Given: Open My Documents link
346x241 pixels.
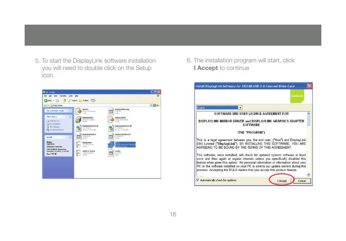Looking at the screenshot, I should (53, 124).
